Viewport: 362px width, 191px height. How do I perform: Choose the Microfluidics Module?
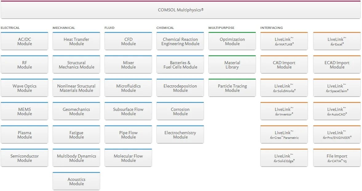click(128, 88)
